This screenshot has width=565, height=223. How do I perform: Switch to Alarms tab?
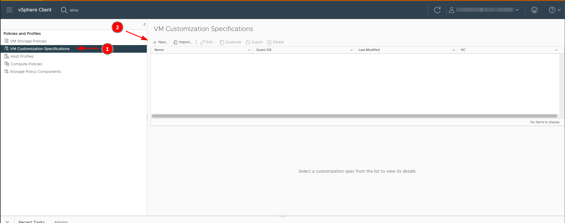tap(61, 222)
